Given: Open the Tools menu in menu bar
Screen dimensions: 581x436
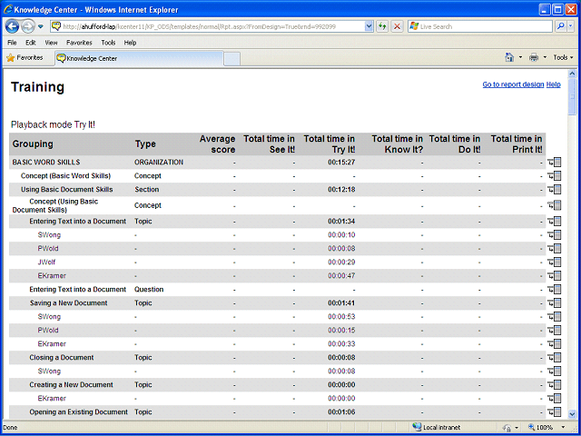Looking at the screenshot, I should (x=108, y=43).
